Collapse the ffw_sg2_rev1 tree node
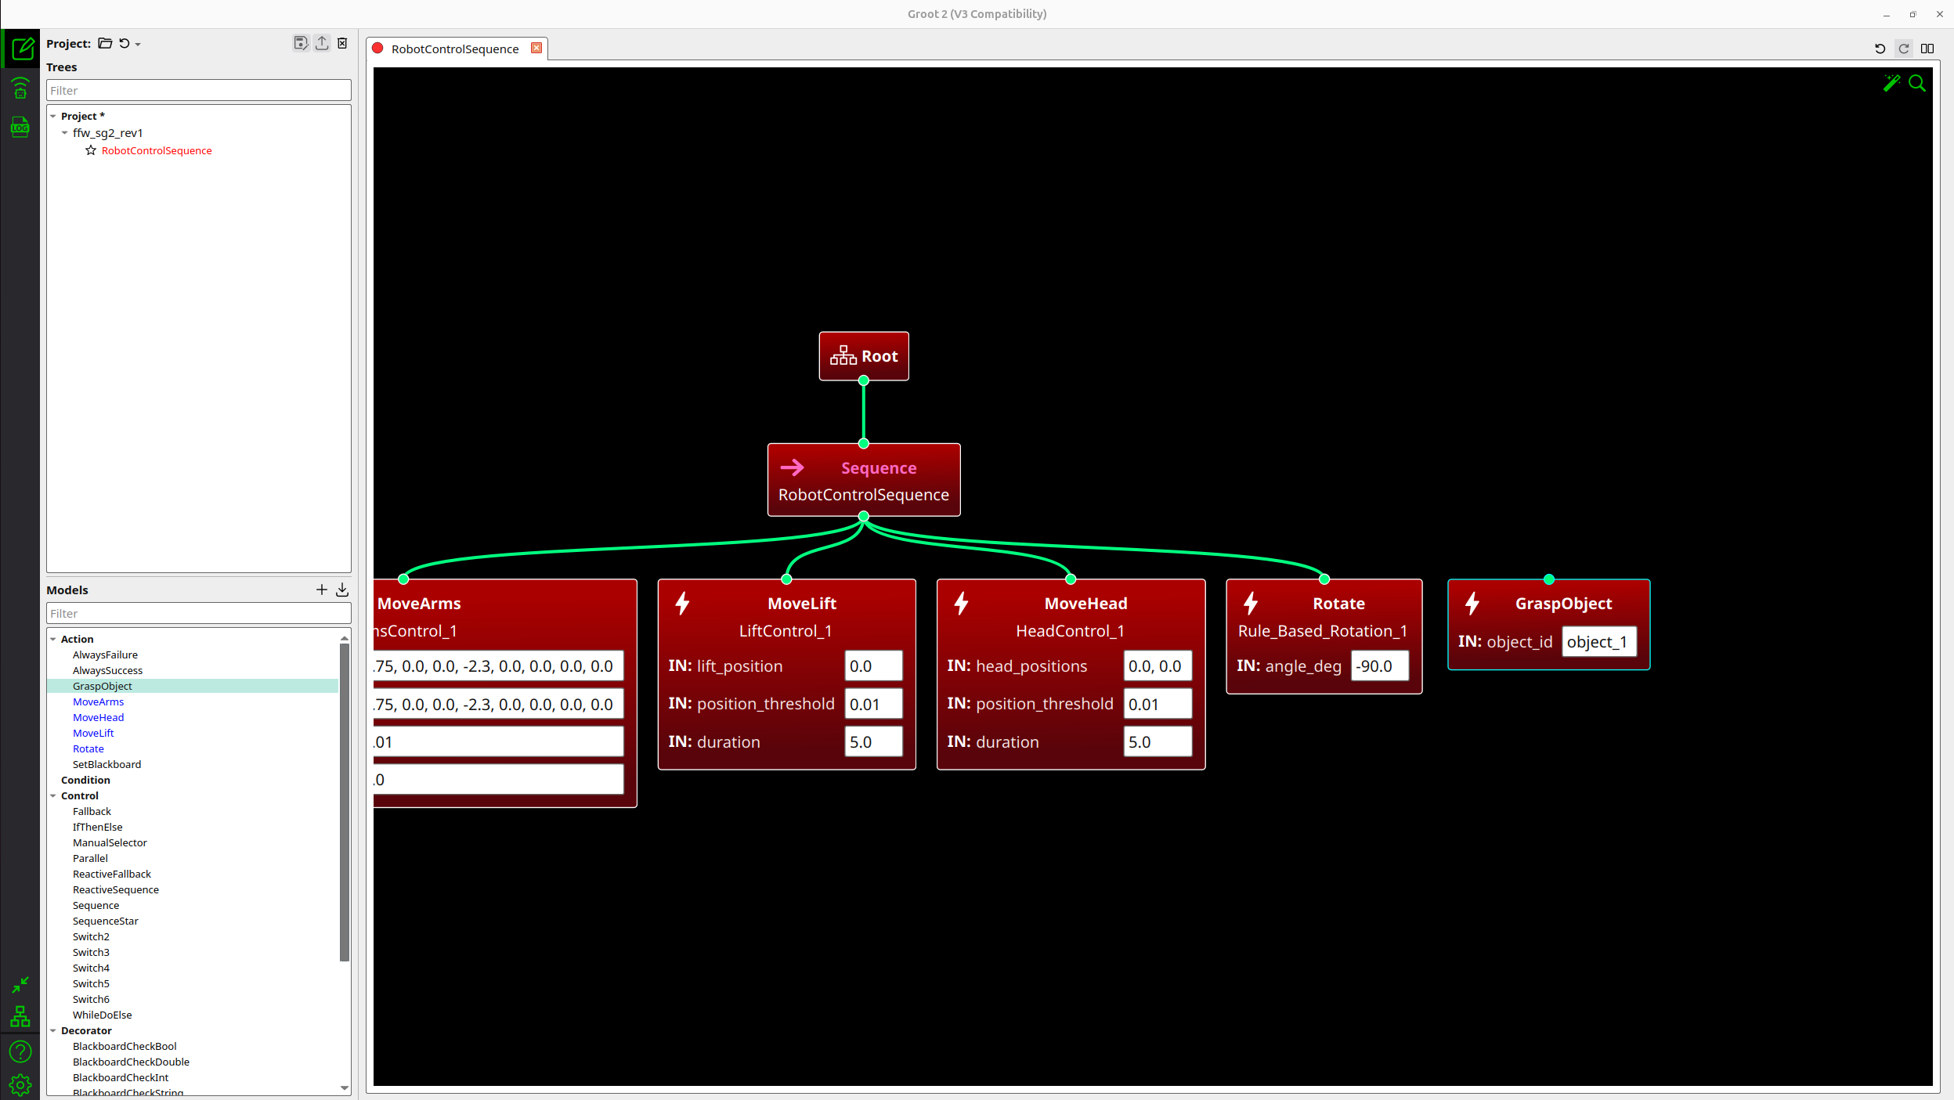1954x1100 pixels. (x=66, y=133)
